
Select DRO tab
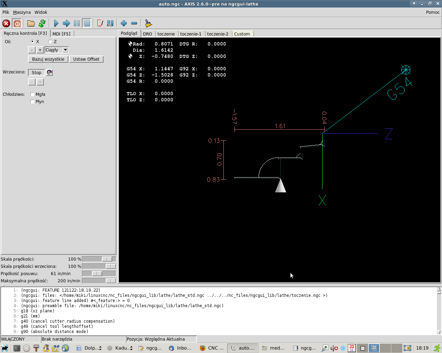147,34
